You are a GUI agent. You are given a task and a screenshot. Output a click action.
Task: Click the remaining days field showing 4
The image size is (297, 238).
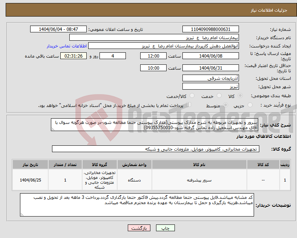113,56
